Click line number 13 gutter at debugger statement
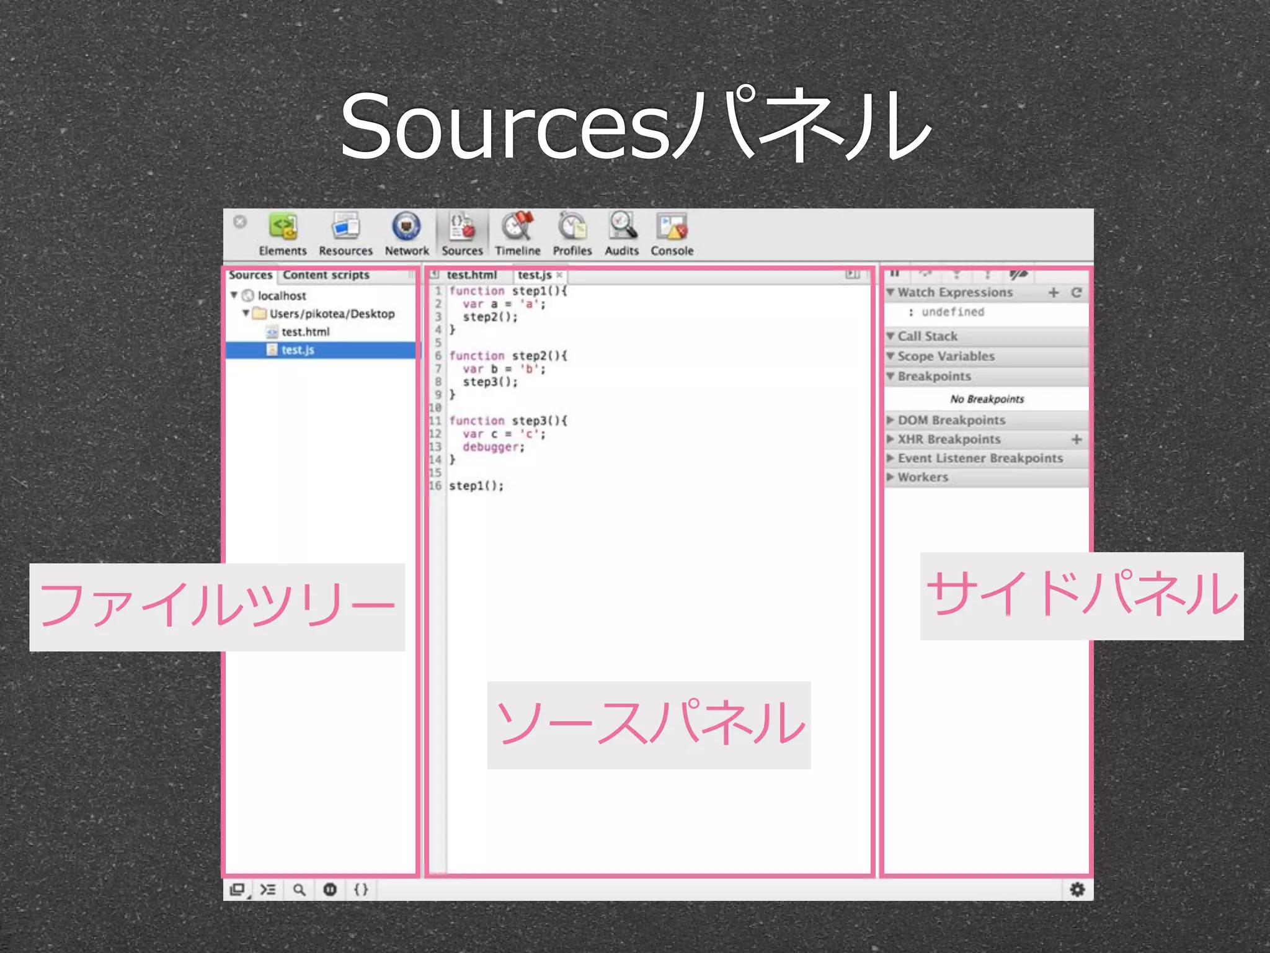The image size is (1270, 953). (x=435, y=447)
